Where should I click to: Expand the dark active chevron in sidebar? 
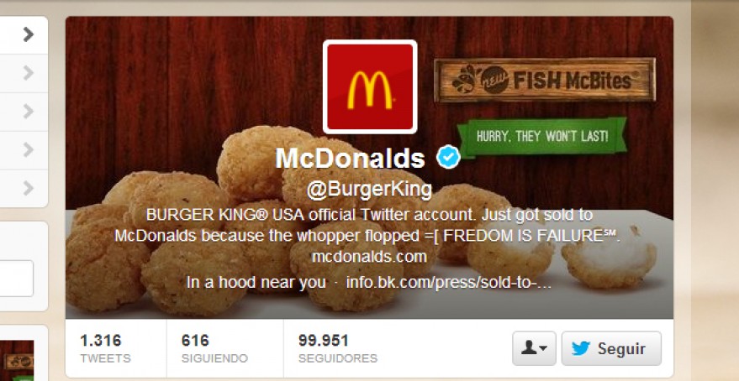(x=29, y=34)
